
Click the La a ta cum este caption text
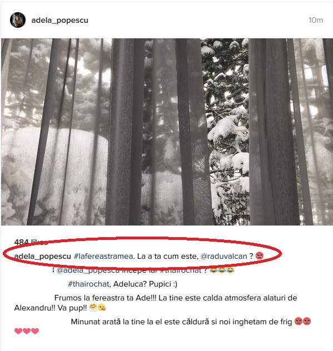[x=168, y=256]
